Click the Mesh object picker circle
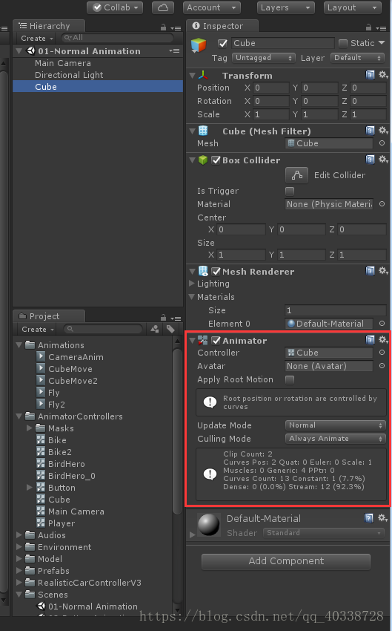The image size is (392, 631). pyautogui.click(x=382, y=143)
